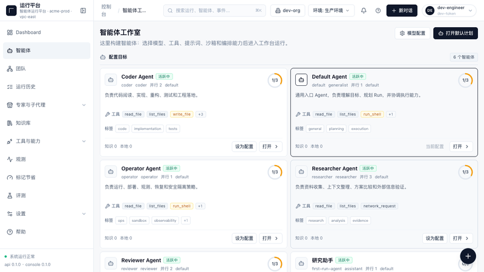Click write_file tool tag on Coder Agent
The image size is (484, 272).
[x=181, y=114]
